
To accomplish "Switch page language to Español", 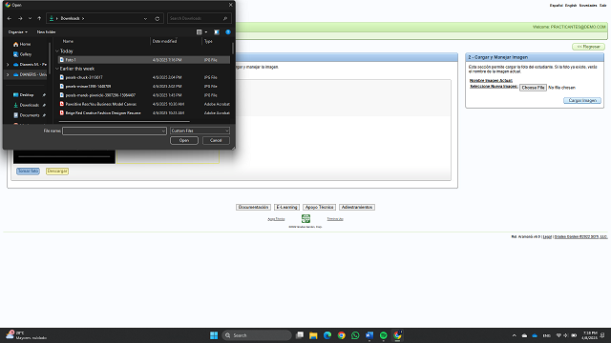I will tap(556, 6).
